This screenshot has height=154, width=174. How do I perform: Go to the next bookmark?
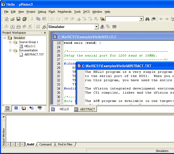pyautogui.click(x=84, y=19)
